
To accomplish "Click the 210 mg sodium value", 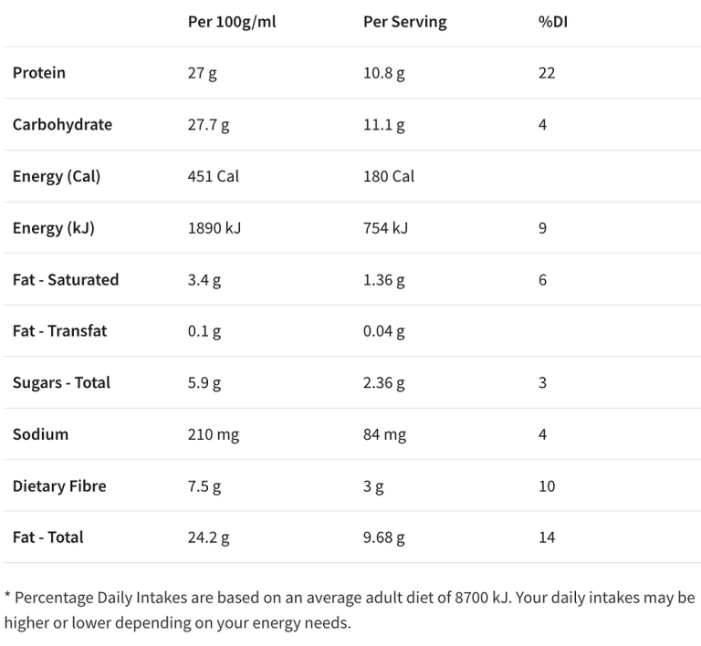I will [x=213, y=434].
